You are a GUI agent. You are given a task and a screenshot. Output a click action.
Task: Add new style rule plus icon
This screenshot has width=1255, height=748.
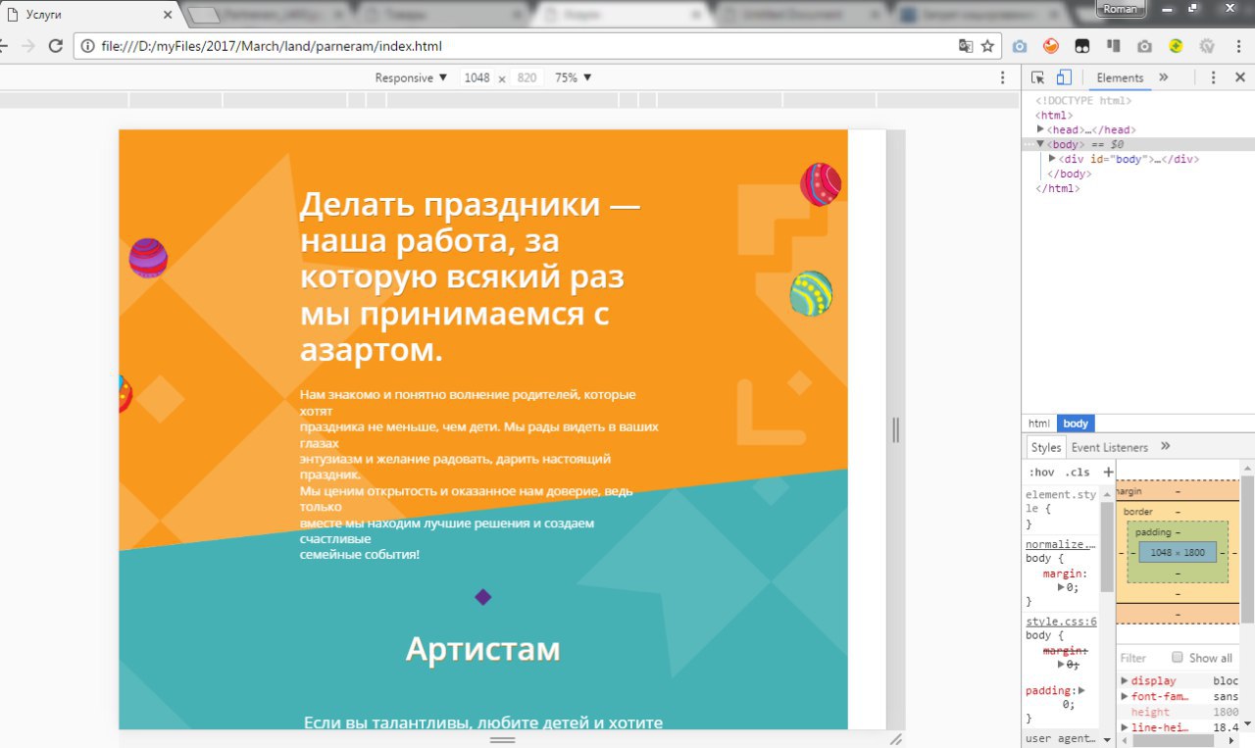point(1108,472)
